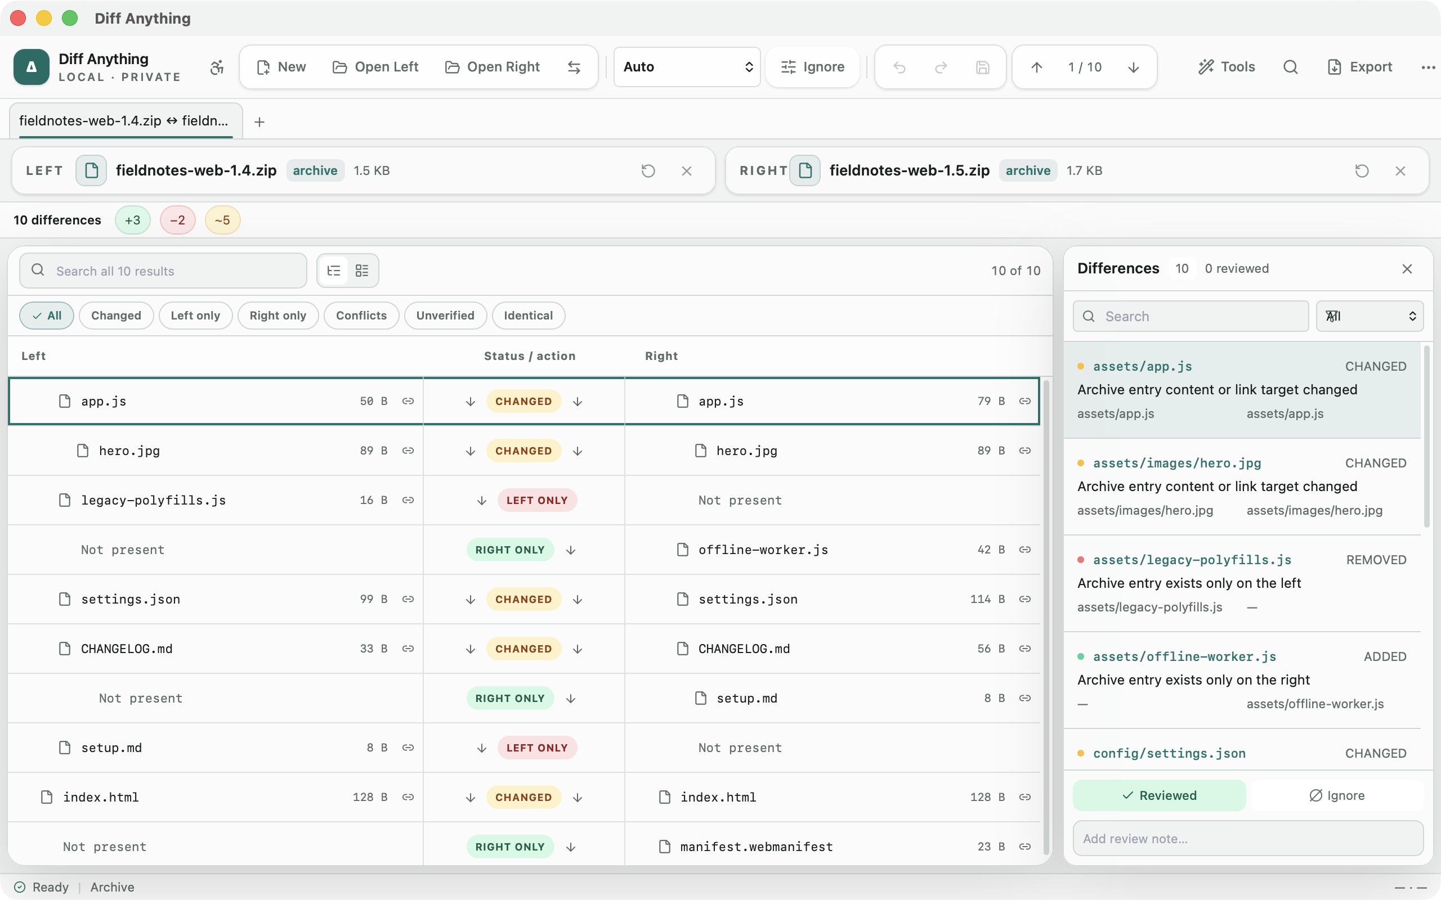Open the All filter dropdown in Differences
1441x900 pixels.
(x=1370, y=316)
